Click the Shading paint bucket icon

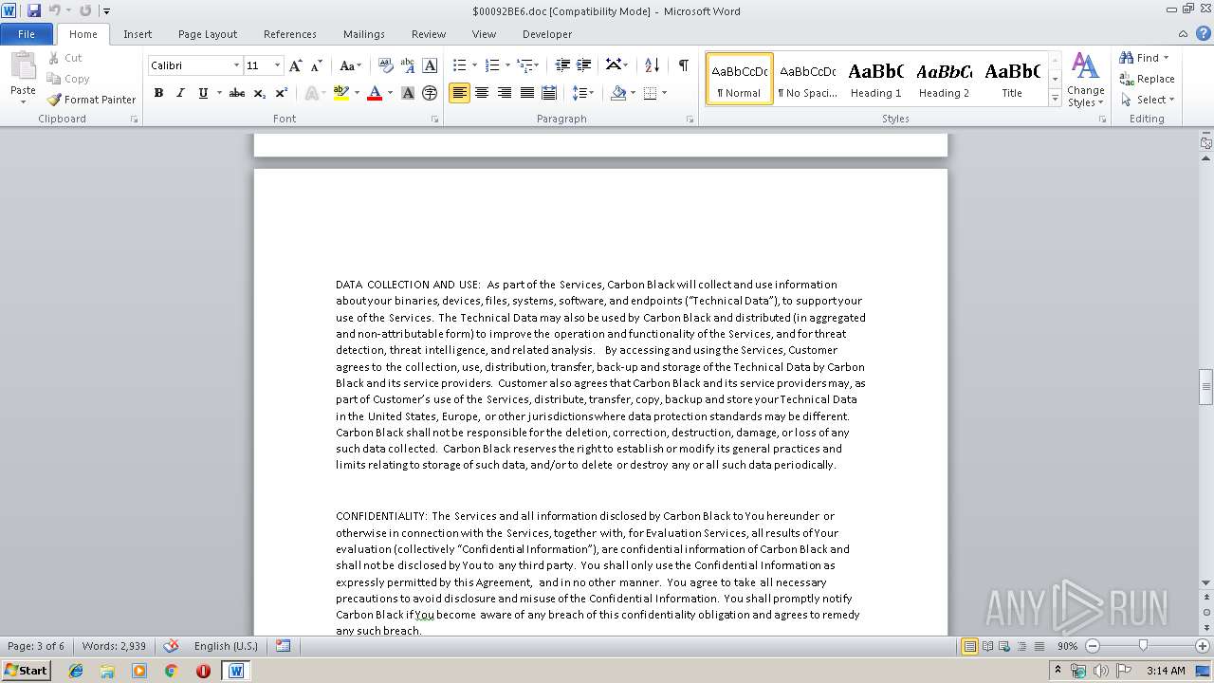pyautogui.click(x=618, y=93)
